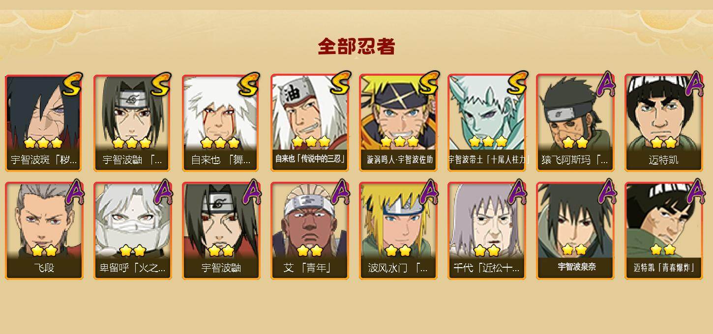713x334 pixels.
Task: Select the 卑留呼「火之...」card
Action: click(132, 231)
